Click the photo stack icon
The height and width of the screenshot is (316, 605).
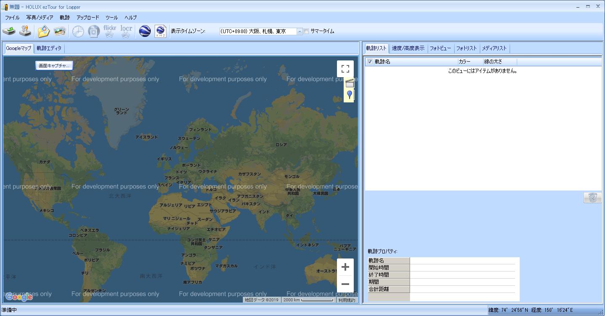60,31
